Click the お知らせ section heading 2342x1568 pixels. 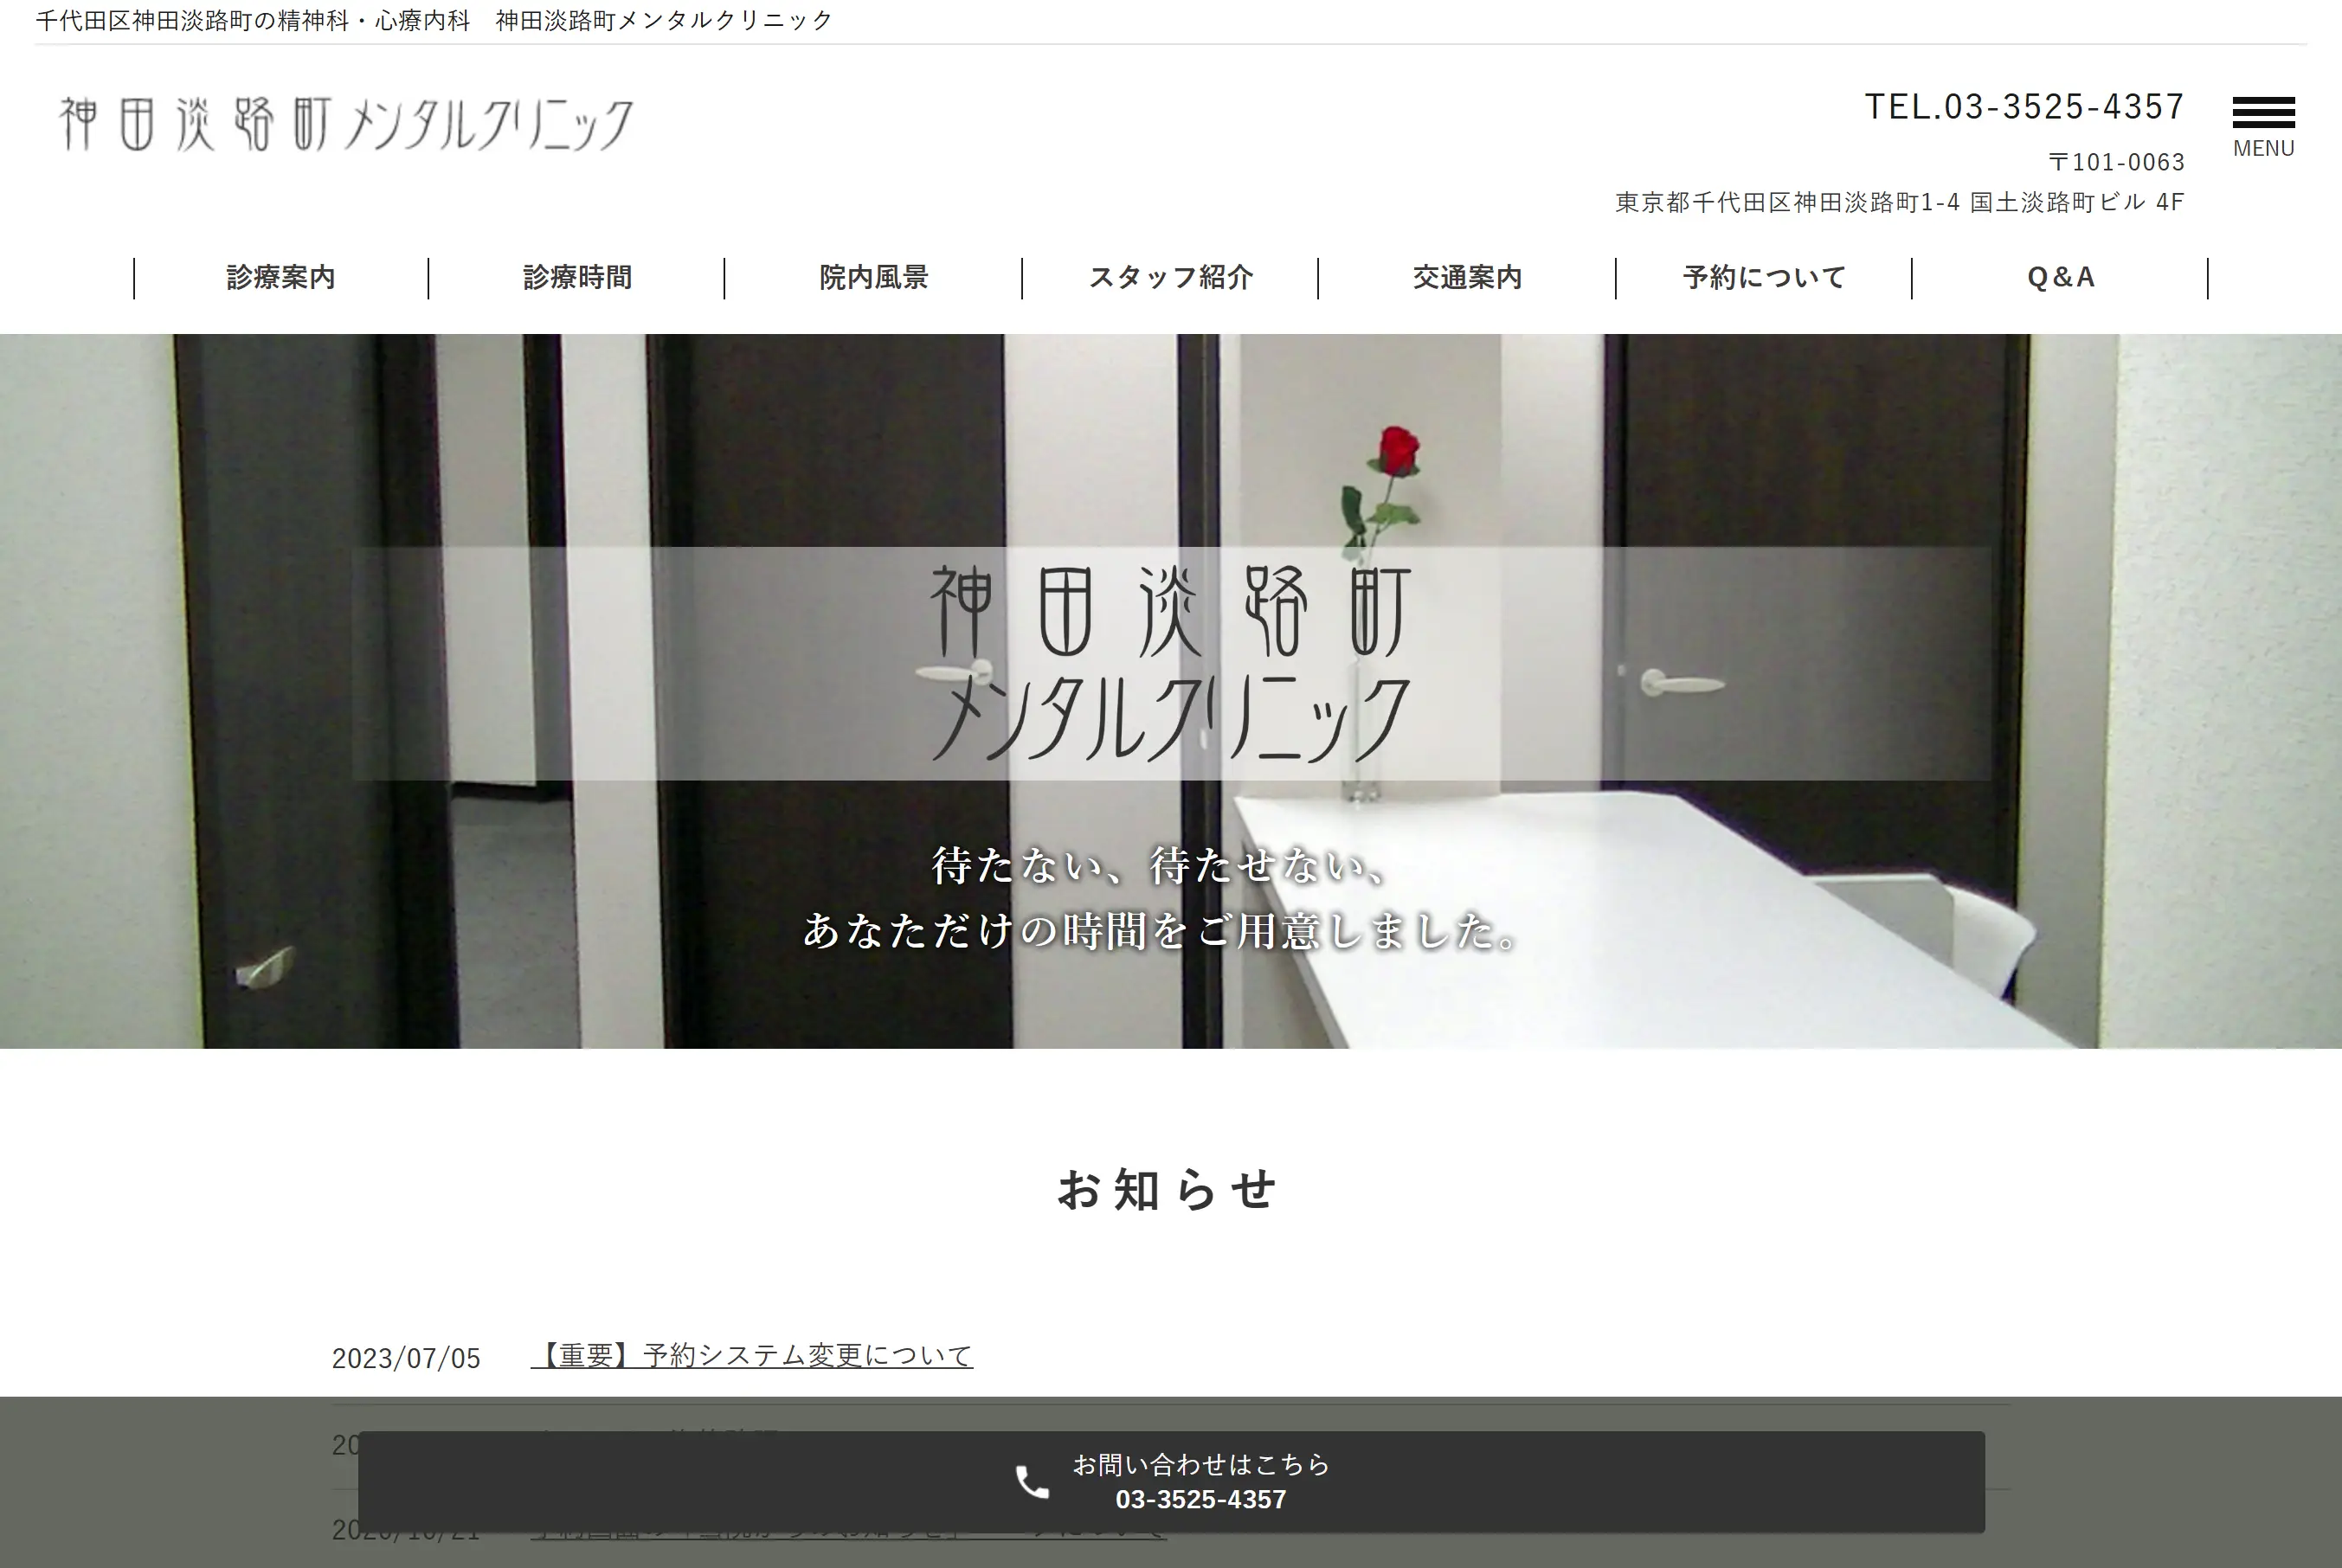(x=1168, y=1190)
